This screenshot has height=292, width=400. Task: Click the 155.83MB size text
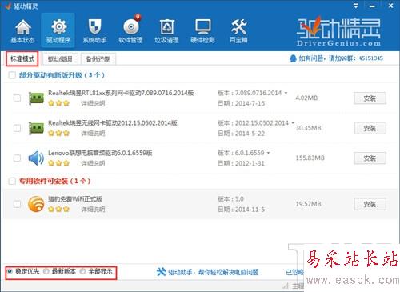pos(310,158)
